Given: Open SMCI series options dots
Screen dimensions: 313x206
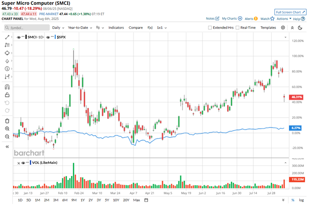Looking at the screenshot, I should [x=23, y=36].
